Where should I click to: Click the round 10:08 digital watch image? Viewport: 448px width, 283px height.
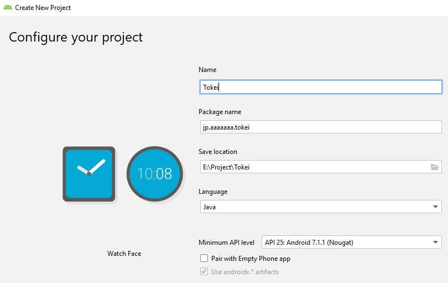154,174
